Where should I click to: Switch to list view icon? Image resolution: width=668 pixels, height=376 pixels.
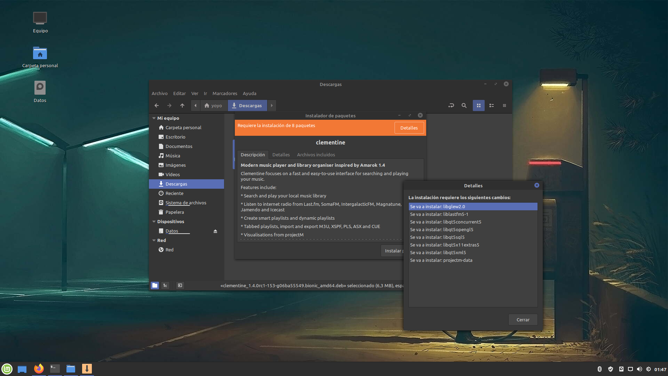pyautogui.click(x=492, y=105)
